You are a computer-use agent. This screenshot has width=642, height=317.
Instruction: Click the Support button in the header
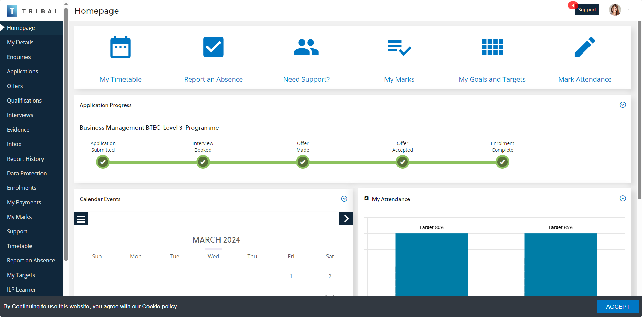pyautogui.click(x=587, y=10)
